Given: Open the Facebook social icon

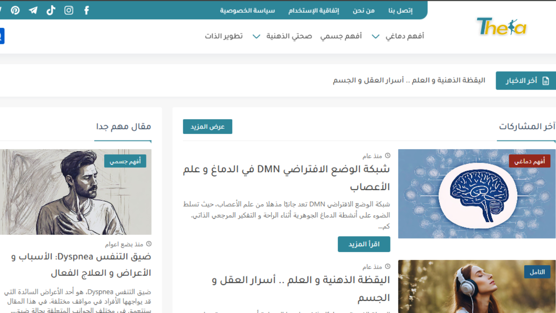Looking at the screenshot, I should point(86,10).
